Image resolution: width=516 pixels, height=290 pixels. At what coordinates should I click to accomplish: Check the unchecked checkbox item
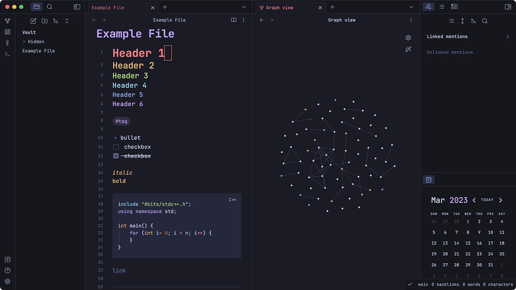pos(116,147)
